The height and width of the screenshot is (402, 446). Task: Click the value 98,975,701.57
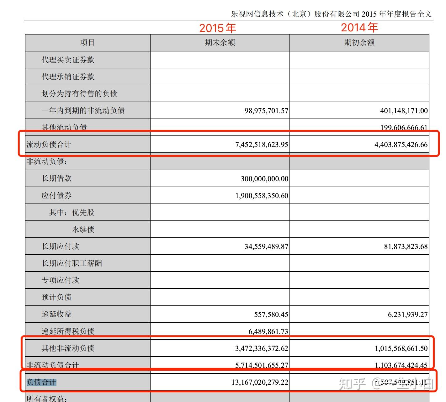point(266,111)
